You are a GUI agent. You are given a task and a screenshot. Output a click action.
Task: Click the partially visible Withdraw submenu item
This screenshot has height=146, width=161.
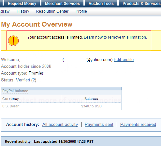[5, 11]
